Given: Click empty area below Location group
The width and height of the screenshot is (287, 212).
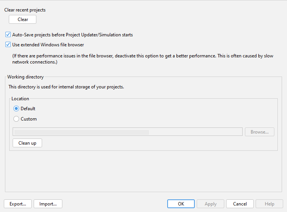Looking at the screenshot, I should pos(142,170).
